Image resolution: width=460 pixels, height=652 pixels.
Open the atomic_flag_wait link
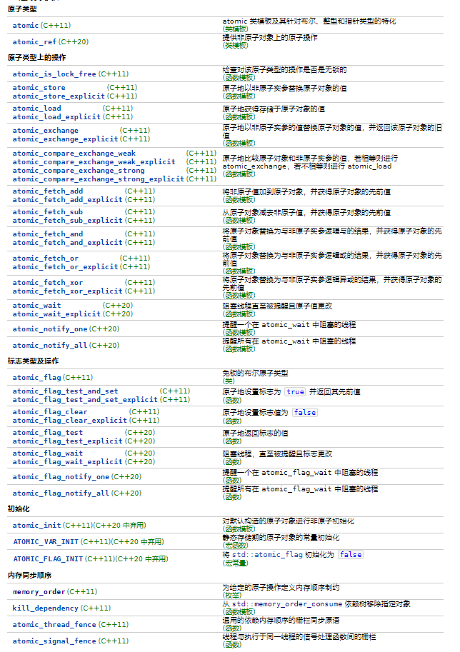coord(47,453)
